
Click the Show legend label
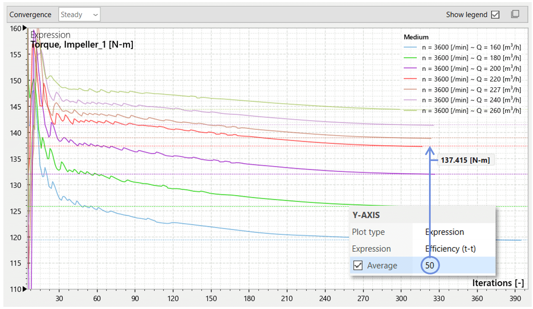click(x=466, y=15)
